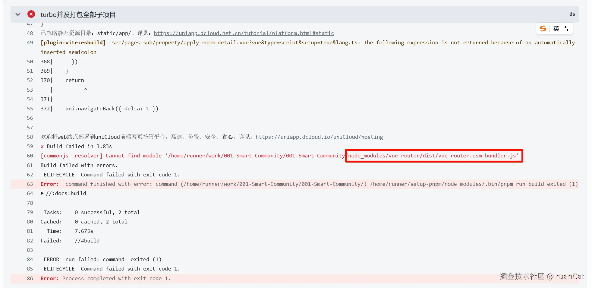
Task: Toggle the 英 input language indicator
Action: 556,29
